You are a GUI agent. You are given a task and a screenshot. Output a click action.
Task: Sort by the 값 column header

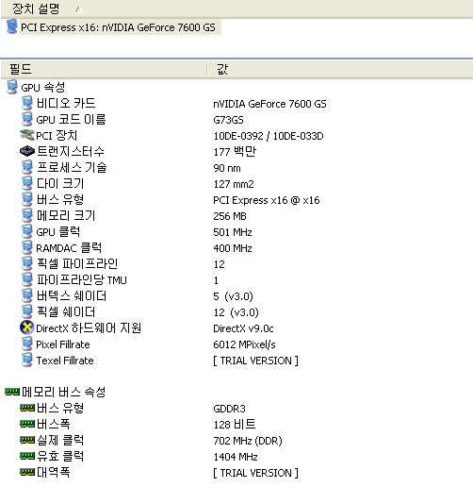tap(340, 69)
